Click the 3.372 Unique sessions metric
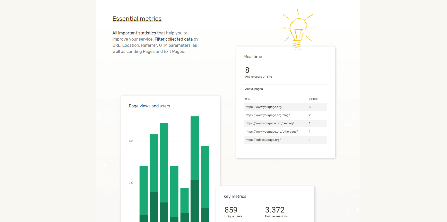 tap(276, 212)
